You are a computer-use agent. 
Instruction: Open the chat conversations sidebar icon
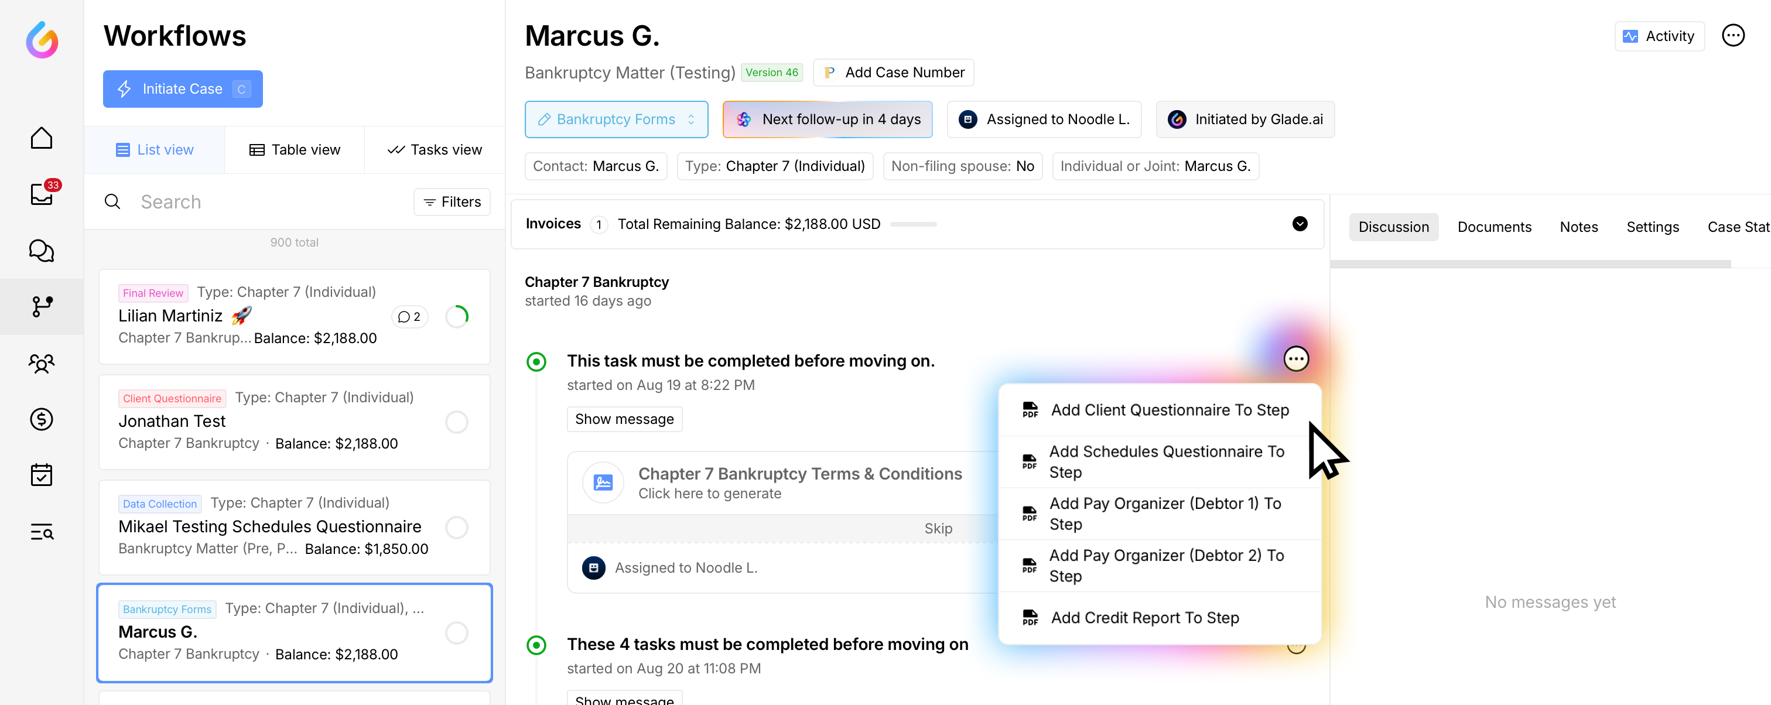pos(41,251)
